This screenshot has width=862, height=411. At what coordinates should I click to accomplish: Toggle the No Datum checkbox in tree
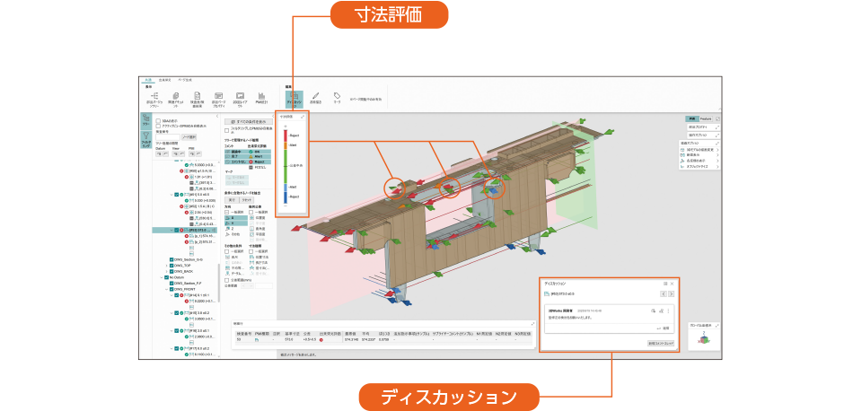[x=165, y=278]
